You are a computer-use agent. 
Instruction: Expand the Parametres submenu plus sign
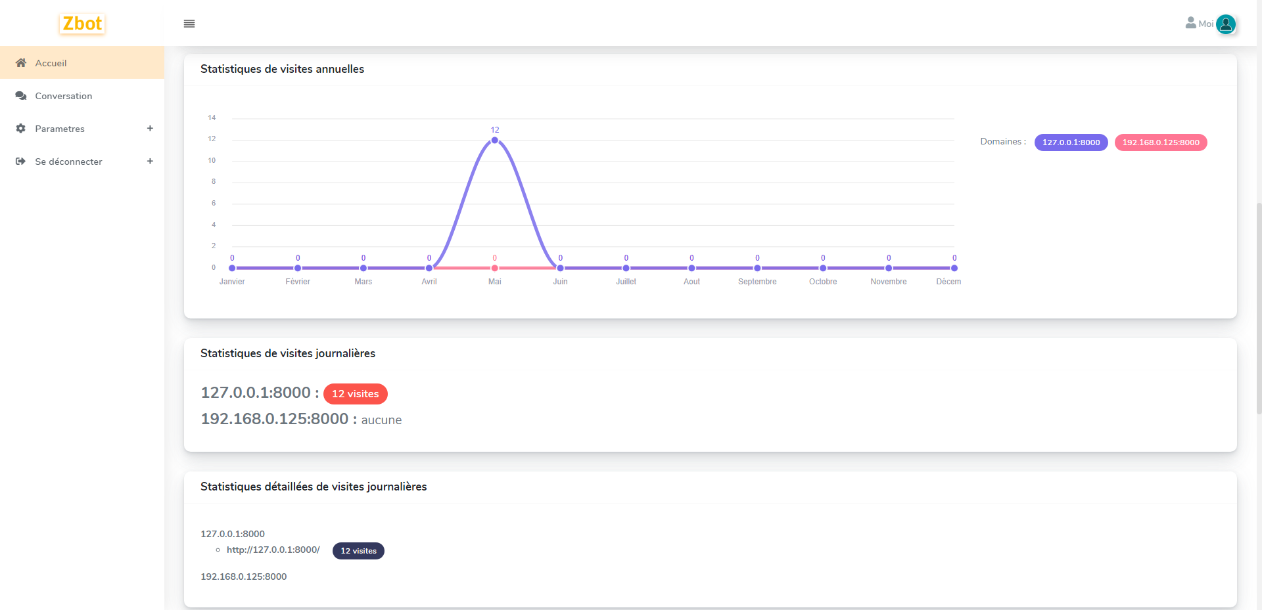pyautogui.click(x=150, y=129)
